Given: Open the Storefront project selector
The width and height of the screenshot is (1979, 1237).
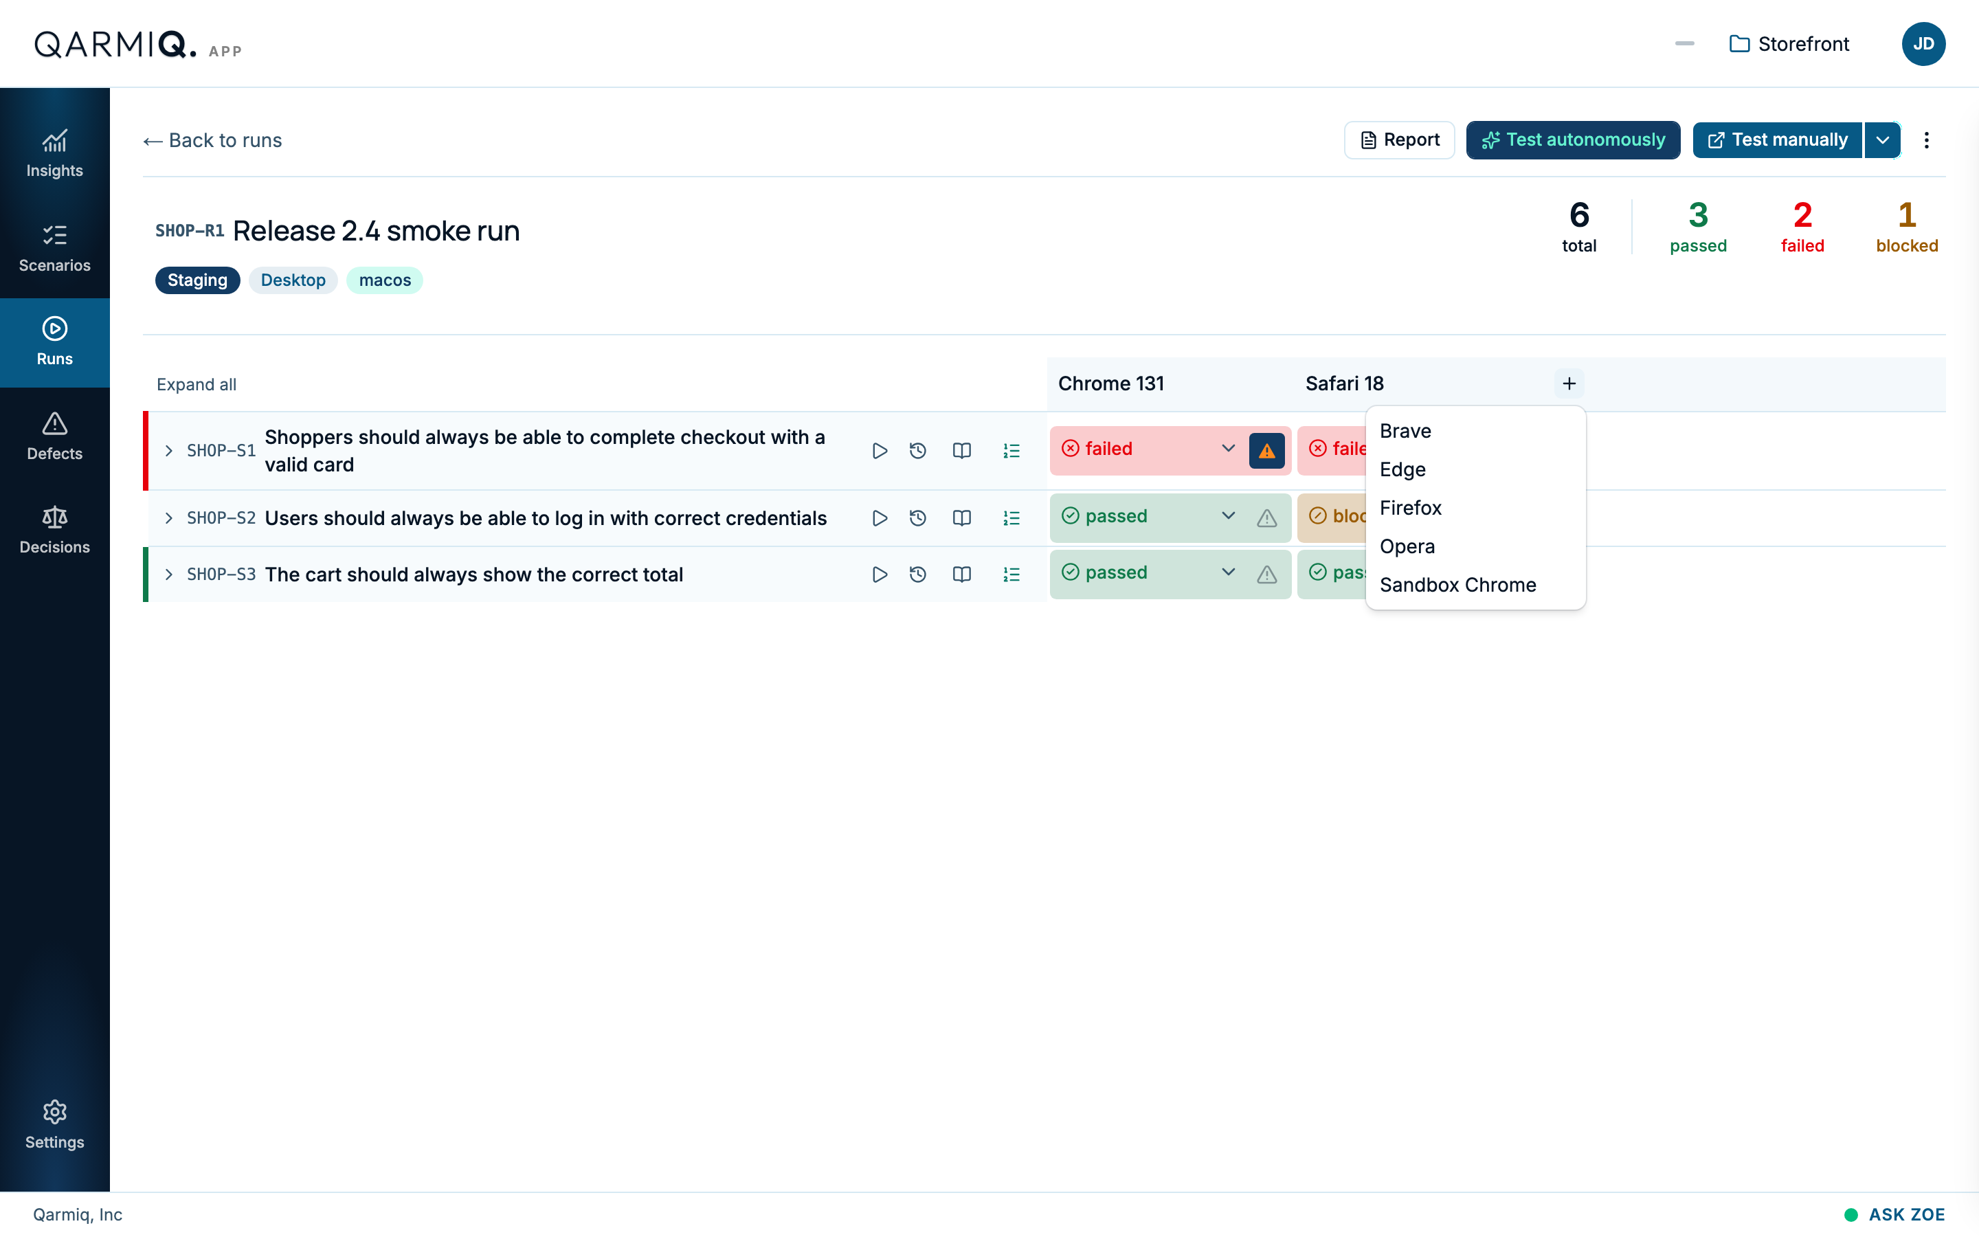Looking at the screenshot, I should (1789, 44).
